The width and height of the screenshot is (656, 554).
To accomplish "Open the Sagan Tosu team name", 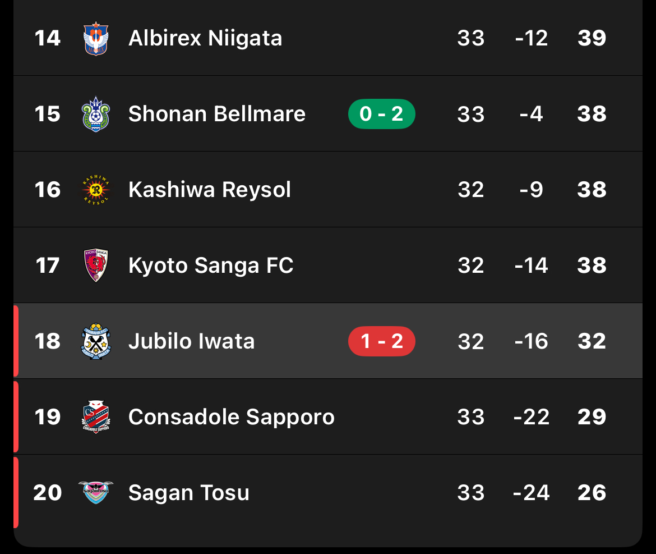I will tap(189, 493).
